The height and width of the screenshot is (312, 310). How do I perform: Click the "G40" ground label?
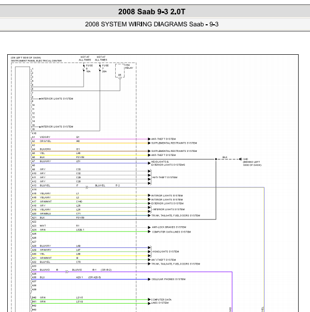[245, 159]
